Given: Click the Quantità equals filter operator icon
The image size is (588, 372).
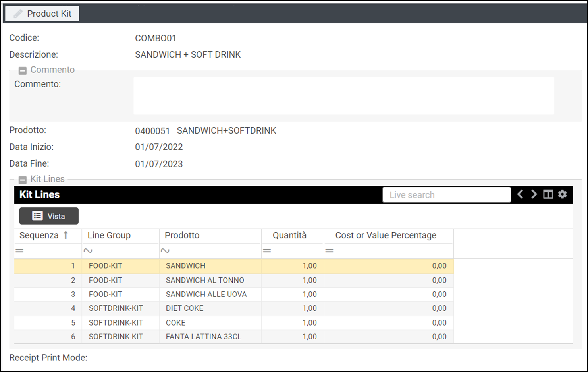Looking at the screenshot, I should pos(267,251).
